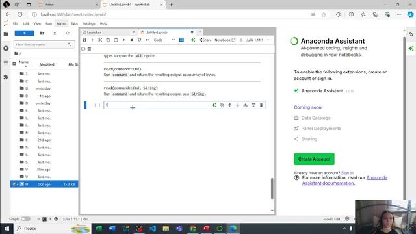Open the Anaconda Assistant right sidebar sparkle icon

point(411,48)
